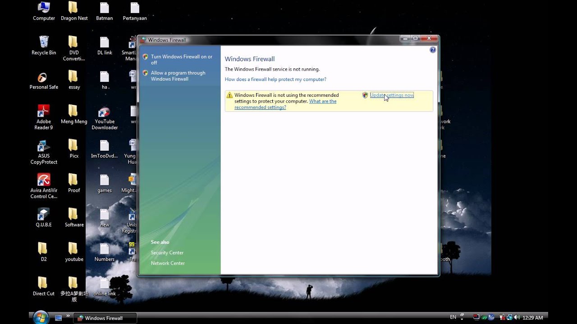Image resolution: width=577 pixels, height=324 pixels.
Task: Select the Personal Safe icon
Action: coord(44,80)
